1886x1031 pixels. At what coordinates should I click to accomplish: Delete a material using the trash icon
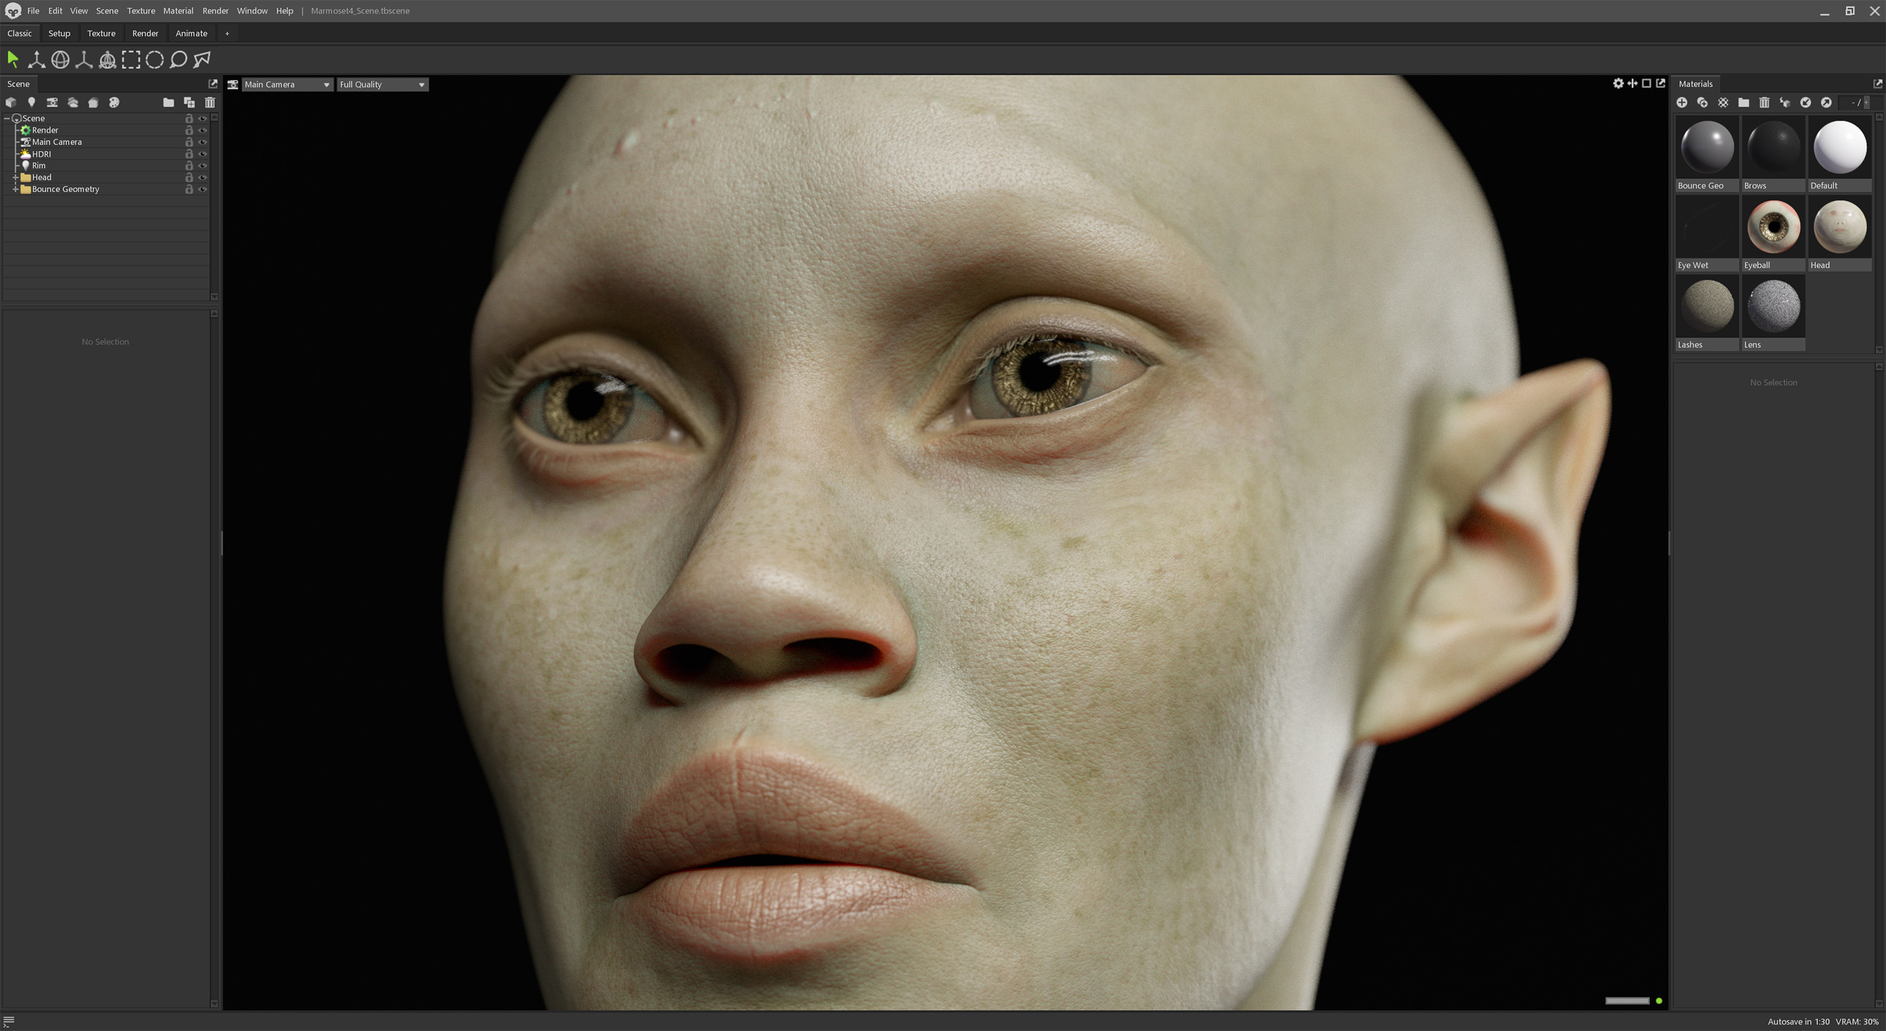click(x=1765, y=102)
